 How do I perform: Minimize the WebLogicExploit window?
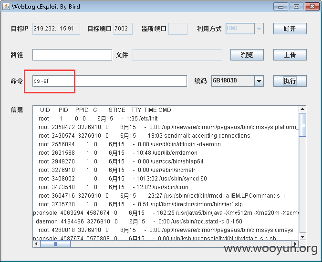pos(280,7)
